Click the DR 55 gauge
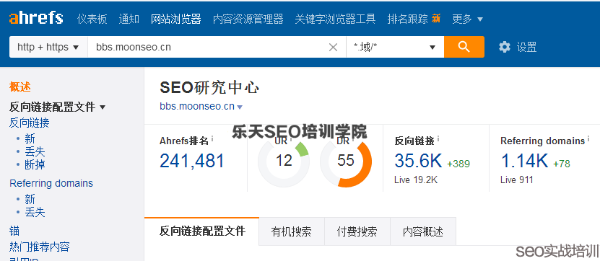600x261 pixels. (346, 161)
